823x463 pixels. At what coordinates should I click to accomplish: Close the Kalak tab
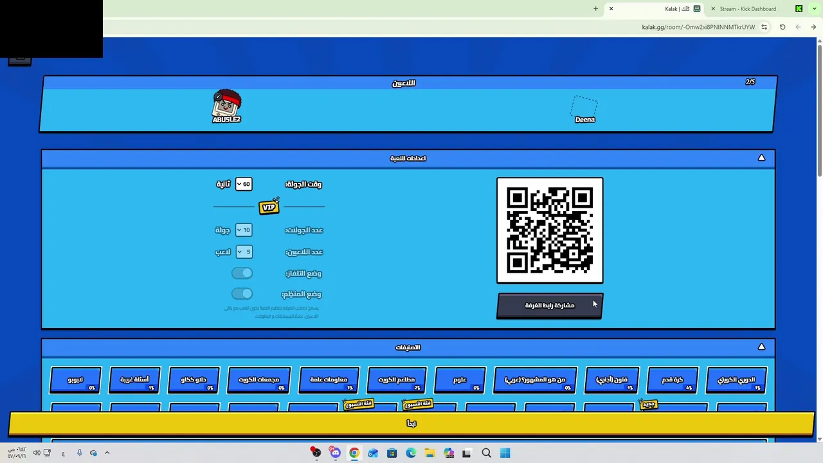click(611, 8)
